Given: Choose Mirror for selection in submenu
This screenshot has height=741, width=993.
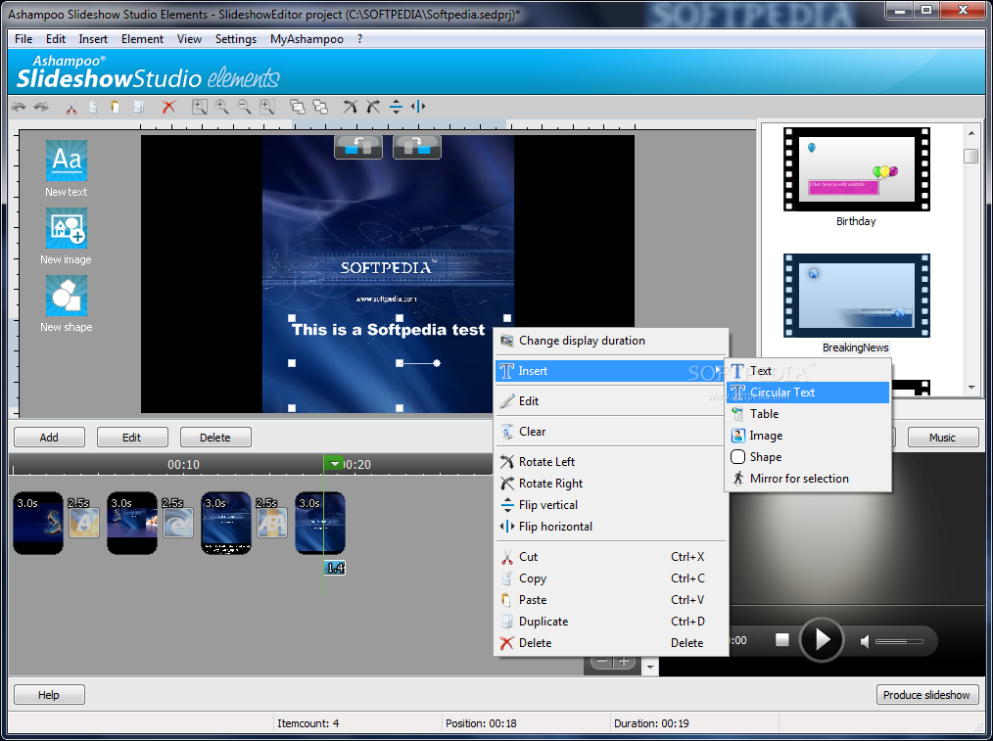Looking at the screenshot, I should tap(808, 479).
